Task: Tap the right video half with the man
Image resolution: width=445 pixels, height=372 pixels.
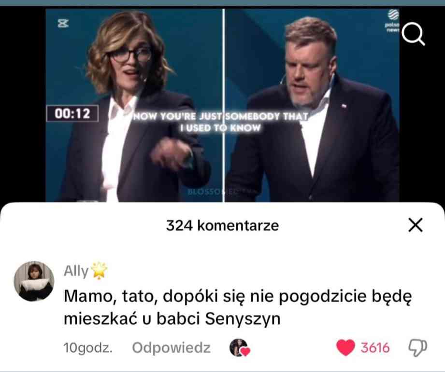Action: pos(312,105)
